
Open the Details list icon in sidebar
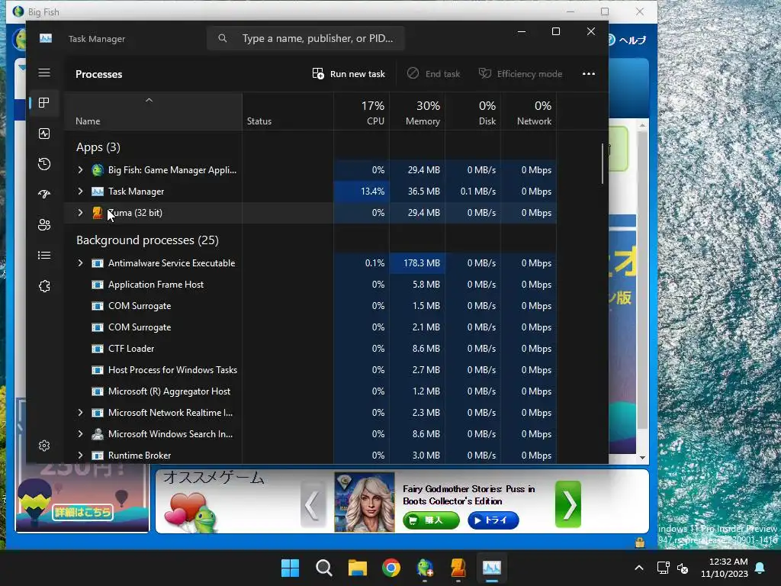(x=44, y=256)
